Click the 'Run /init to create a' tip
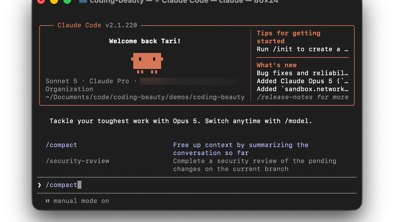394x222 pixels. [303, 49]
